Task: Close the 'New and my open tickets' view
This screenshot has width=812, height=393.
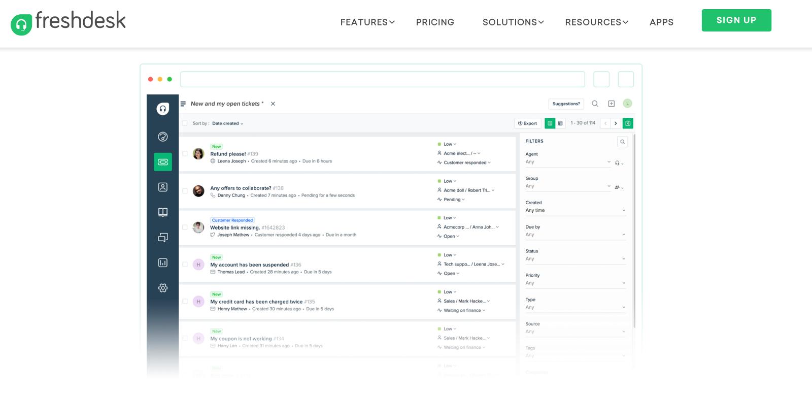Action: coord(273,104)
